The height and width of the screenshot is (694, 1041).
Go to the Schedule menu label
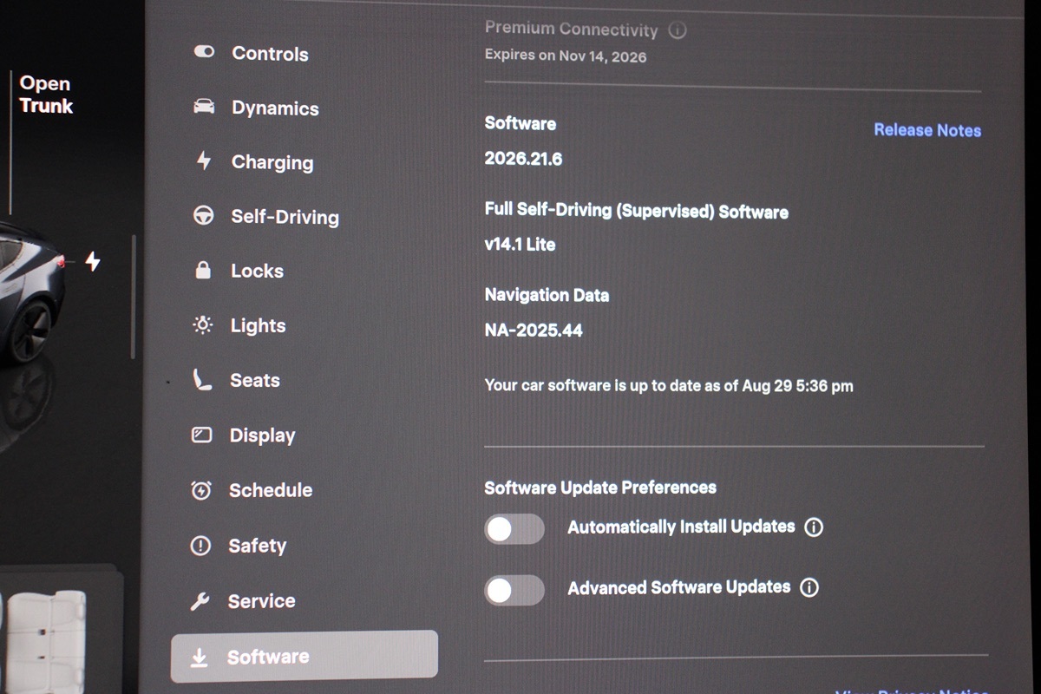click(x=271, y=490)
